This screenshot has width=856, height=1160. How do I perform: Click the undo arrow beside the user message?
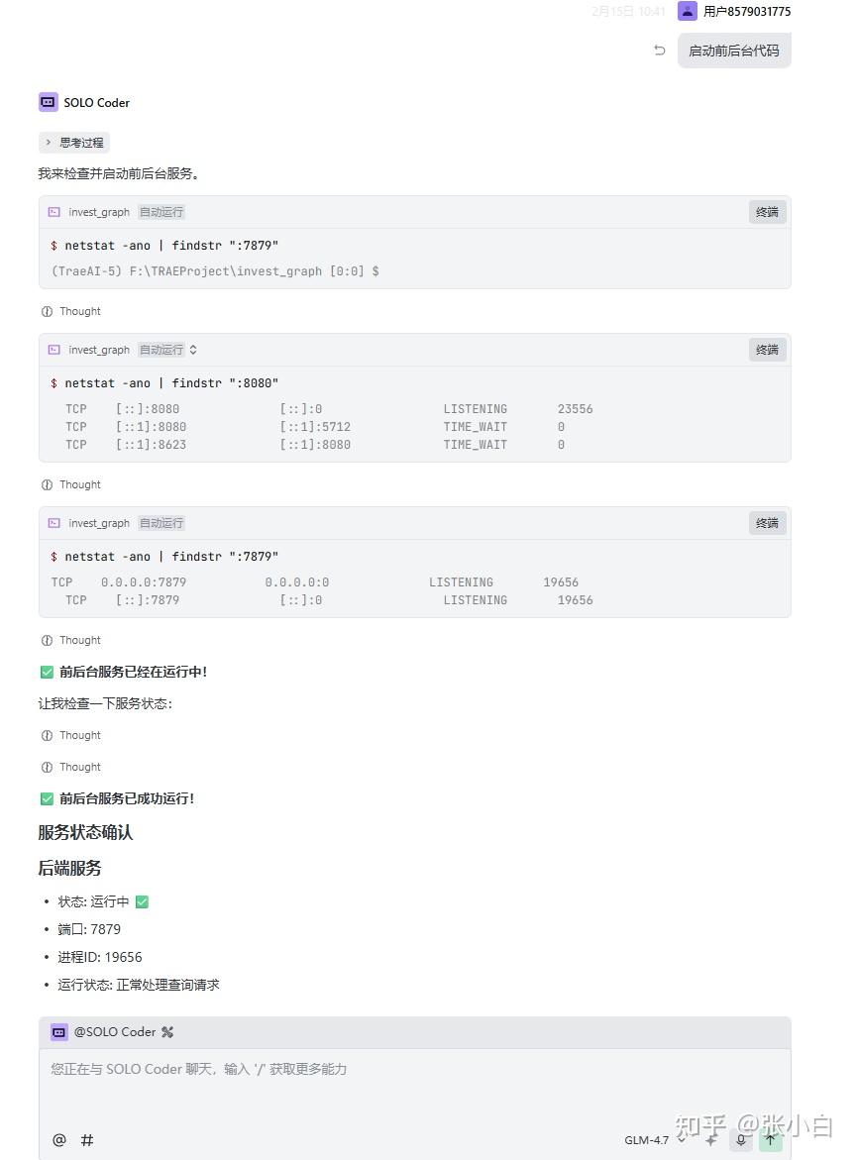click(660, 51)
